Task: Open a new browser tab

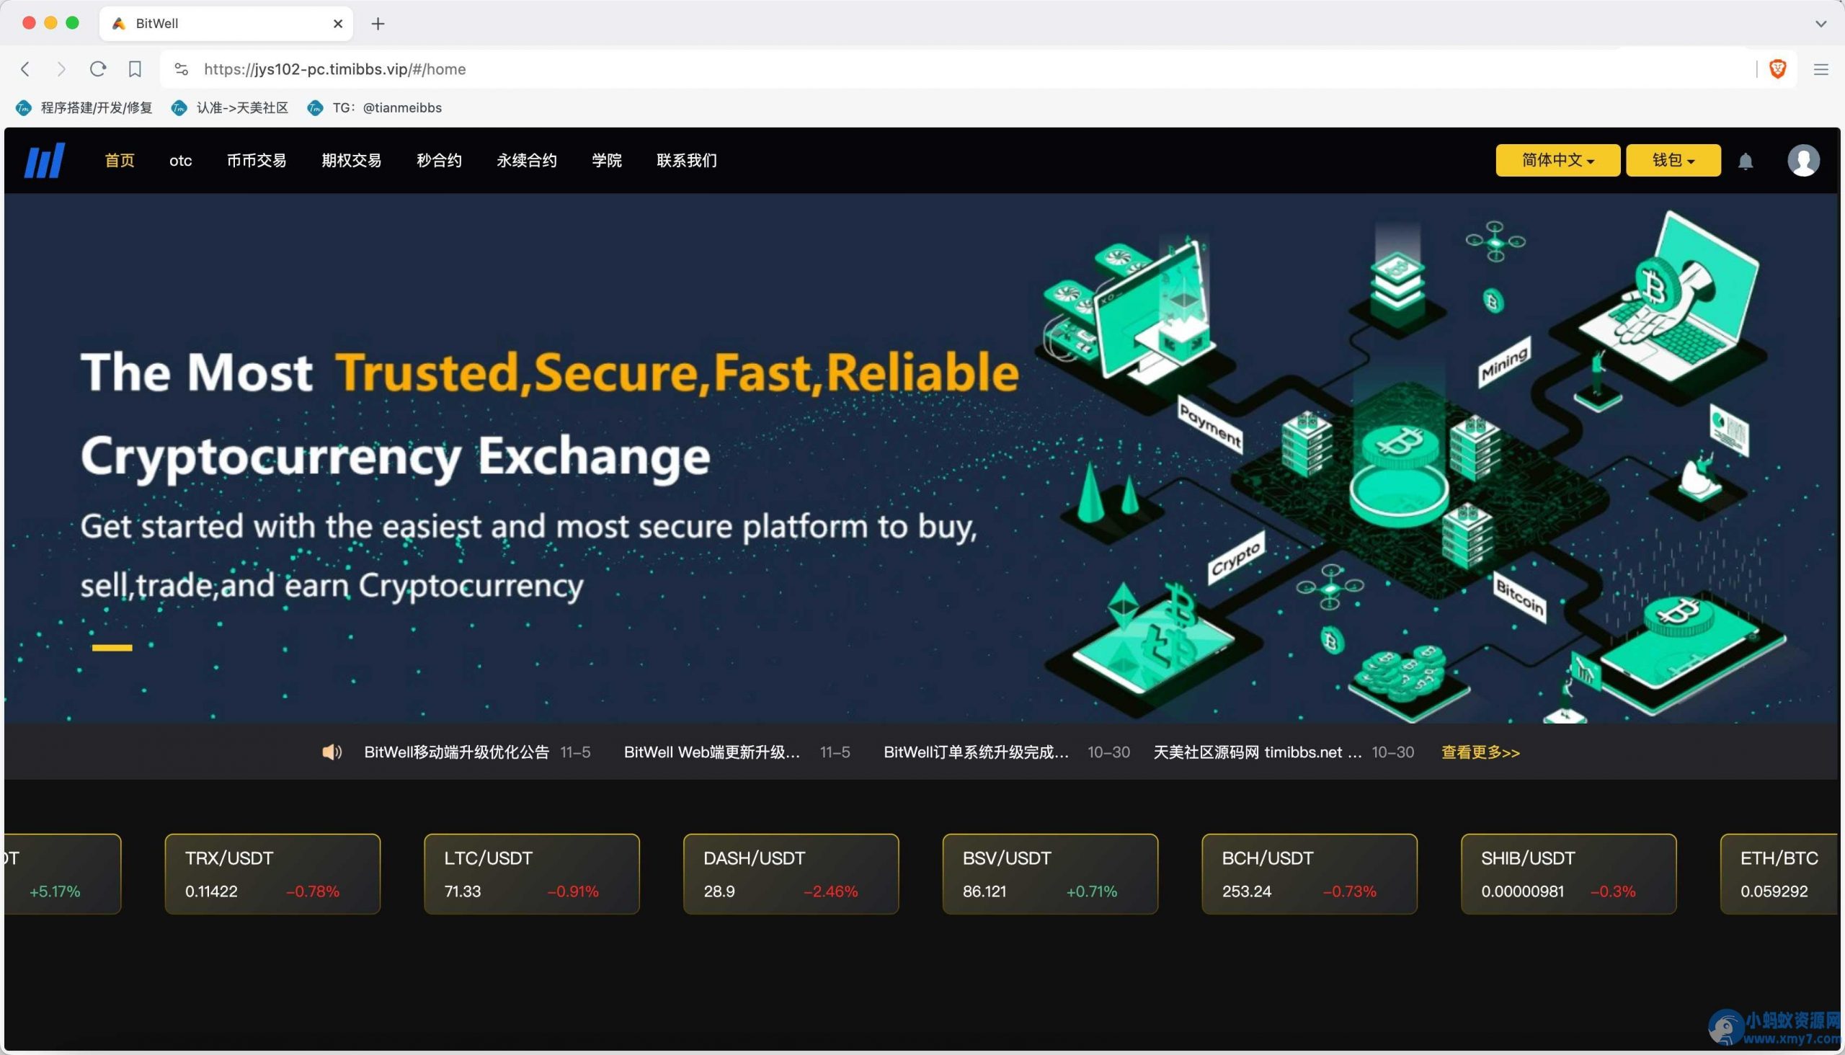Action: pos(378,23)
